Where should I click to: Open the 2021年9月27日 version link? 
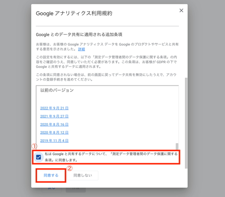(x=54, y=116)
